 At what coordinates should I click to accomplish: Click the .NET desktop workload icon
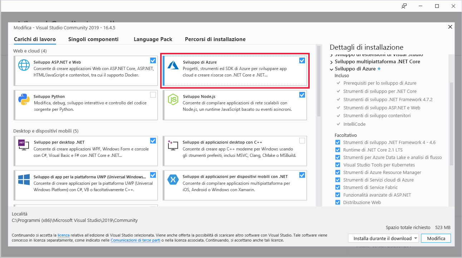24,145
